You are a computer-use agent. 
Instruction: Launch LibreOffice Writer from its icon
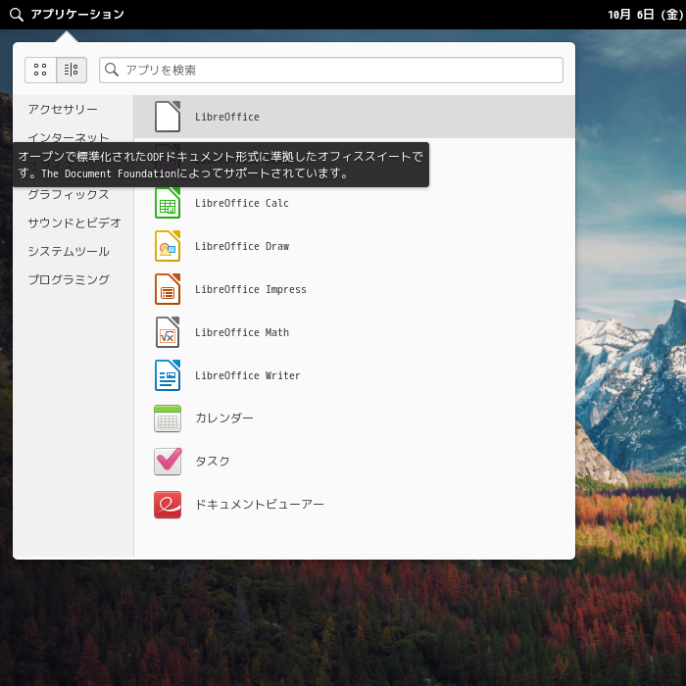click(x=168, y=375)
